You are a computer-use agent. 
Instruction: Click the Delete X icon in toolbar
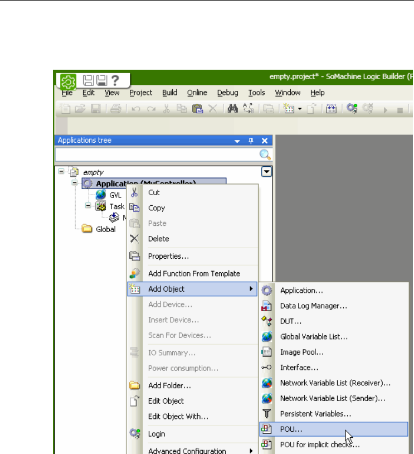pos(213,109)
